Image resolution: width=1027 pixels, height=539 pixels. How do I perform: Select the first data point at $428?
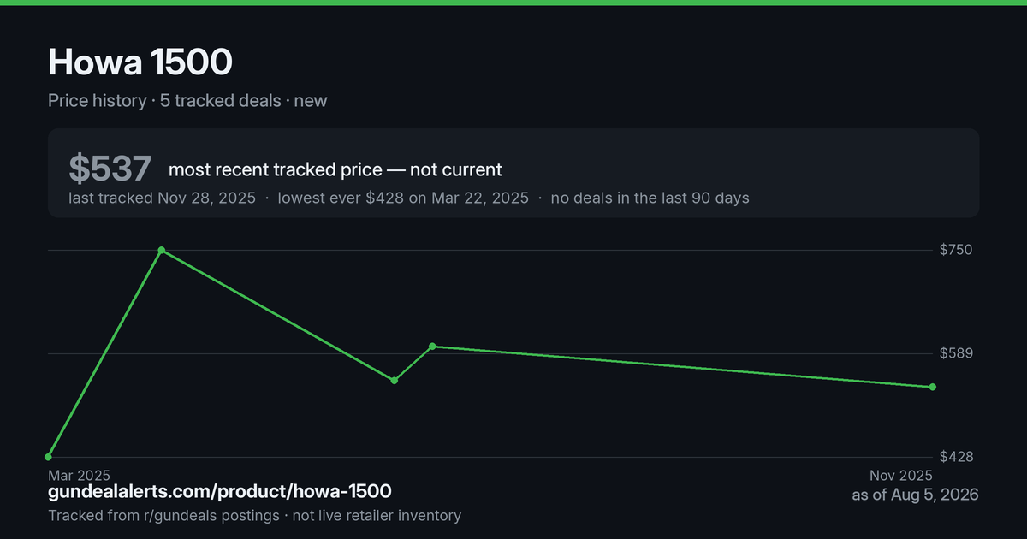(x=49, y=457)
